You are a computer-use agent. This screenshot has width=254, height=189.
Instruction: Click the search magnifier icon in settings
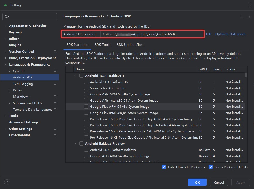tap(7, 17)
